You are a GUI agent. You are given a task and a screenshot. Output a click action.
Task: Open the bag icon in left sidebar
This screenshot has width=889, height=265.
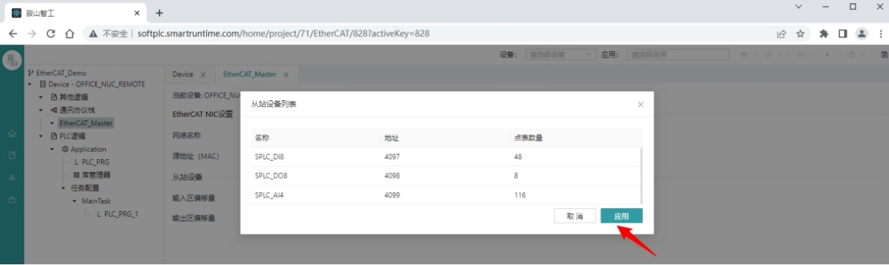12,201
